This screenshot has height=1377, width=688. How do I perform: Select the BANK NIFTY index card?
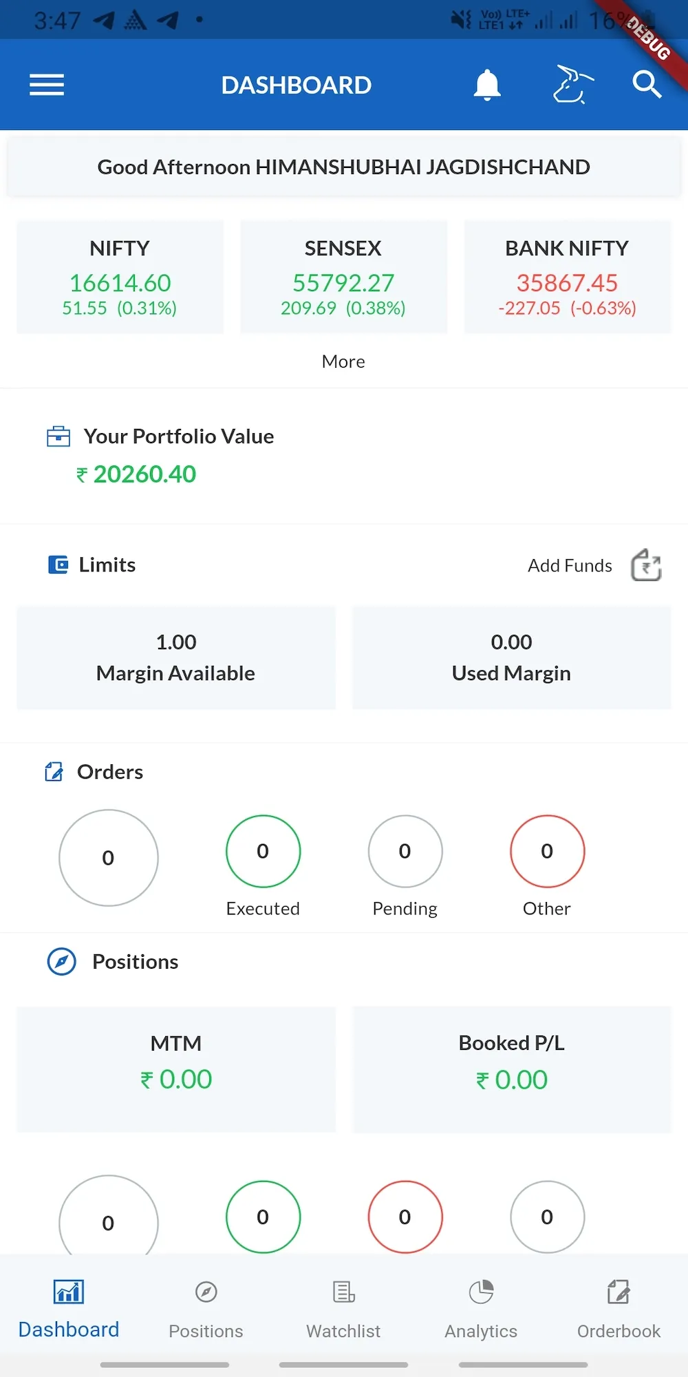pyautogui.click(x=567, y=277)
